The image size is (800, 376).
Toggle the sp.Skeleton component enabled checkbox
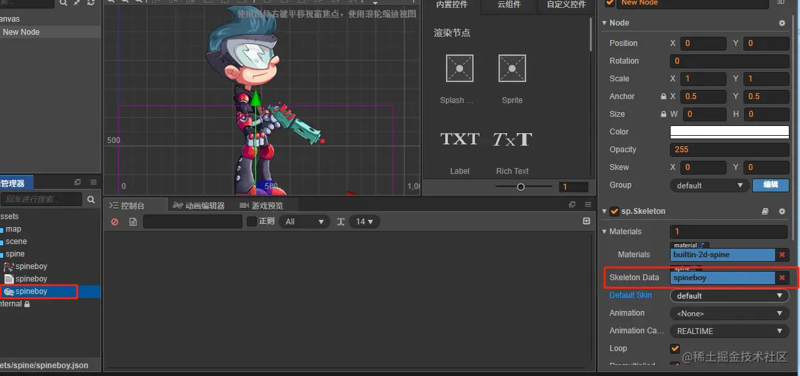[x=614, y=211]
